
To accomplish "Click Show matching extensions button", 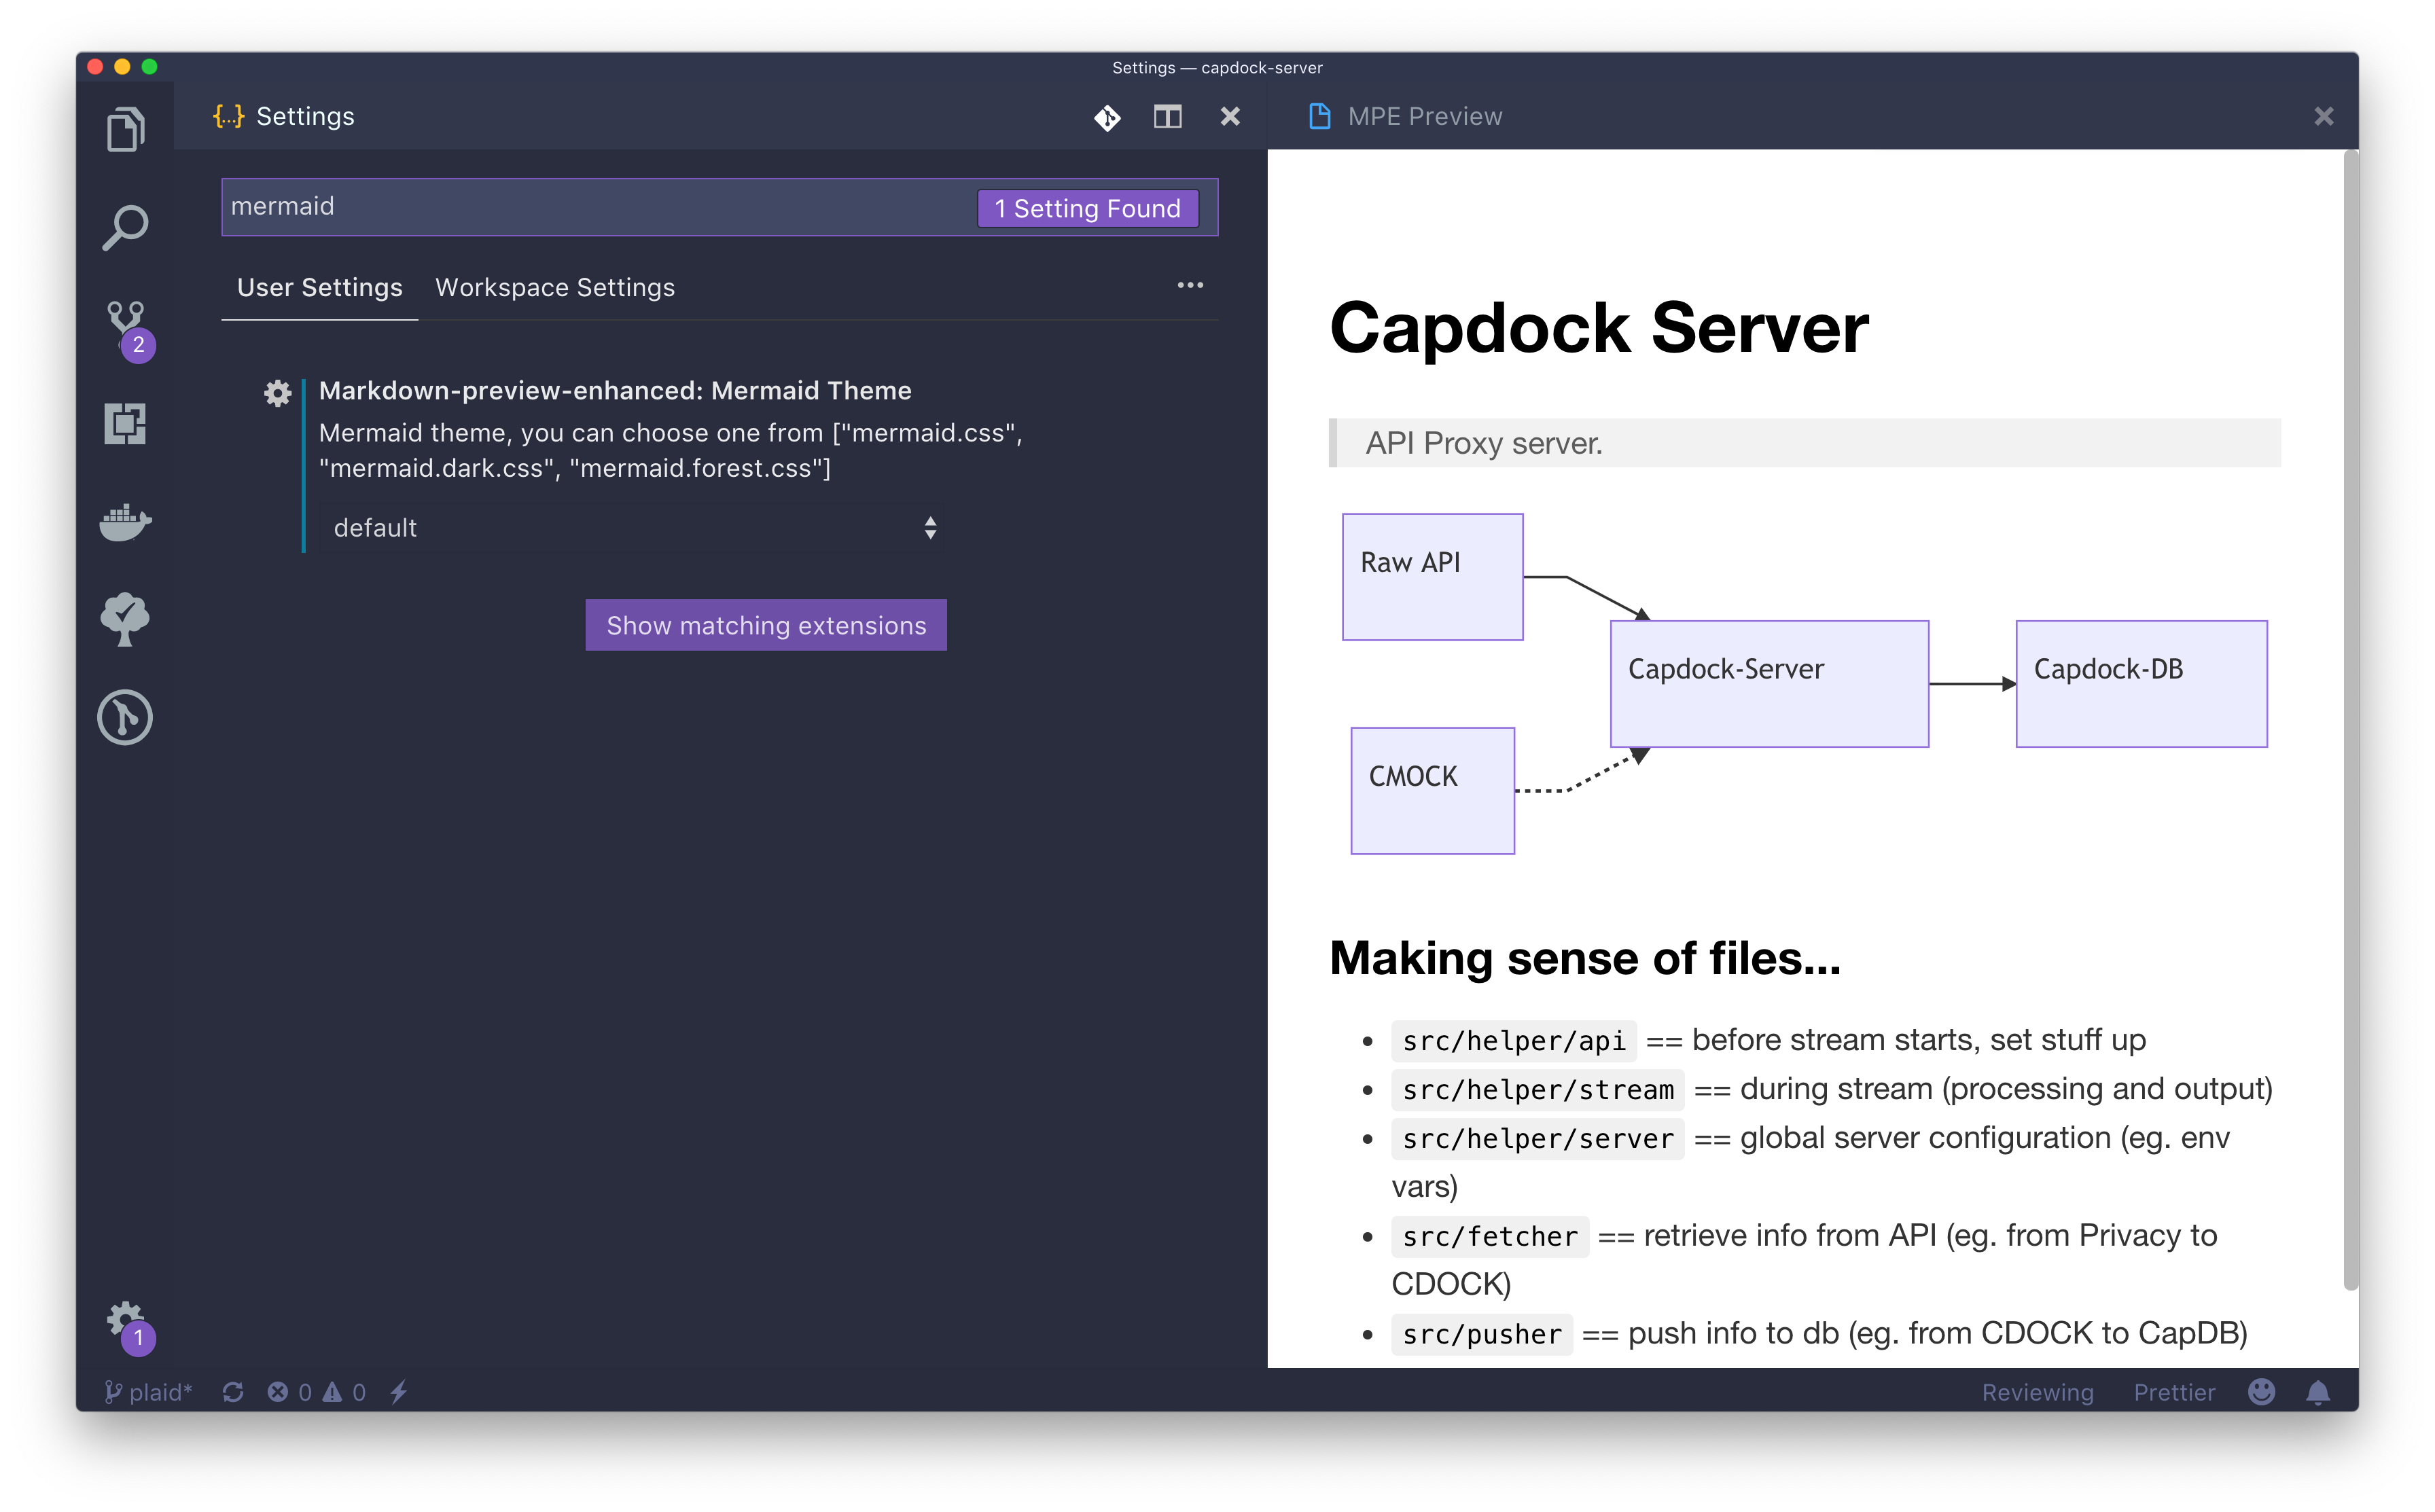I will pos(766,626).
